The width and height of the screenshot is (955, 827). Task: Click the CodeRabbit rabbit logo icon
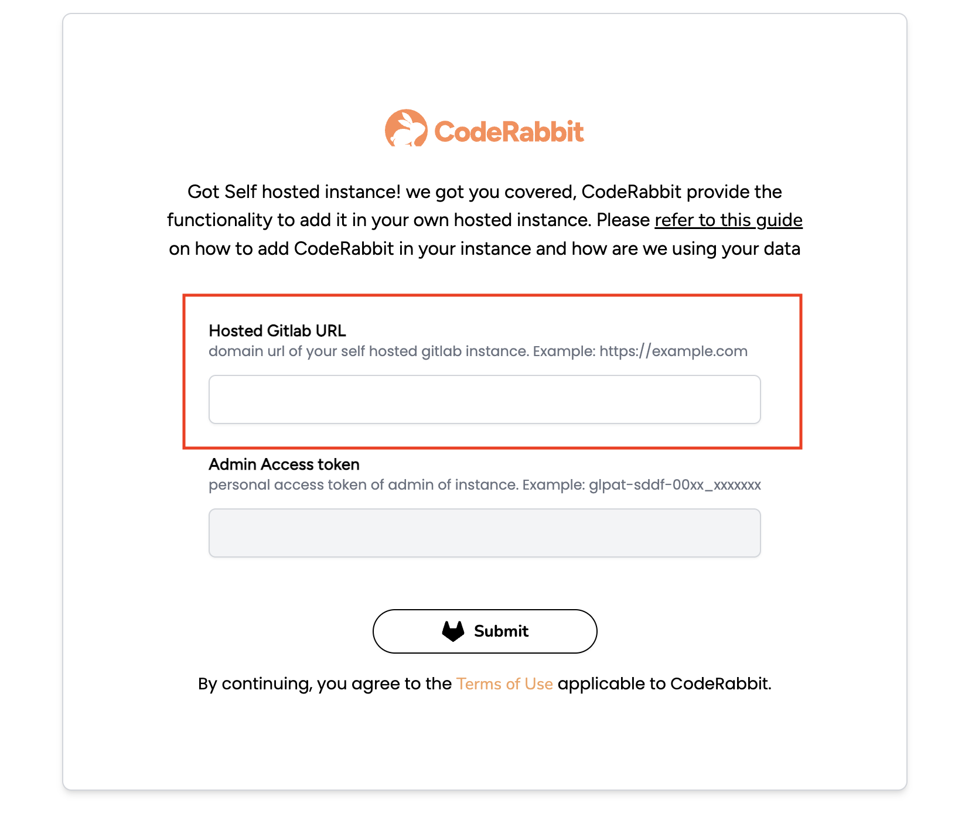tap(405, 128)
